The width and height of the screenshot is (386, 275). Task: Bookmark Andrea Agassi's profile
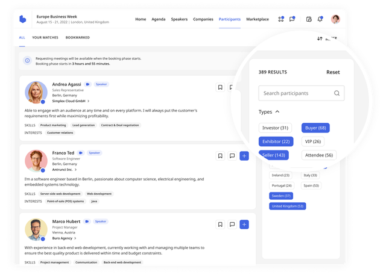coord(221,87)
